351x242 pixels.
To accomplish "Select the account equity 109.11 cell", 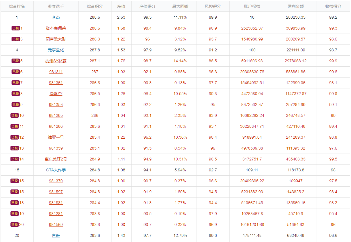I will click(x=252, y=170).
